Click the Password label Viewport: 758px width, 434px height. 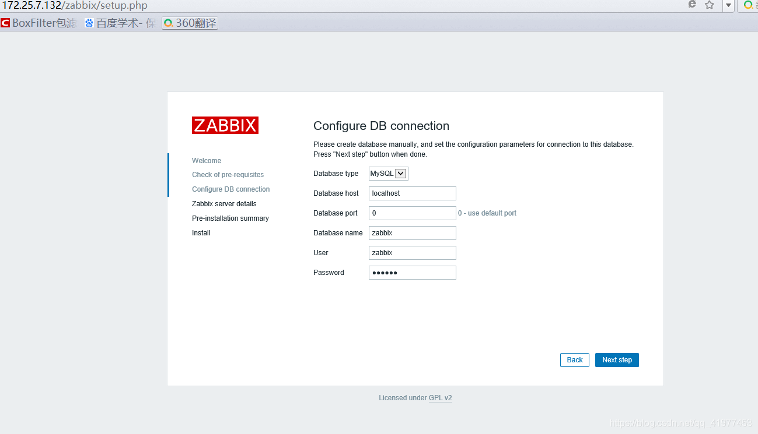click(329, 273)
